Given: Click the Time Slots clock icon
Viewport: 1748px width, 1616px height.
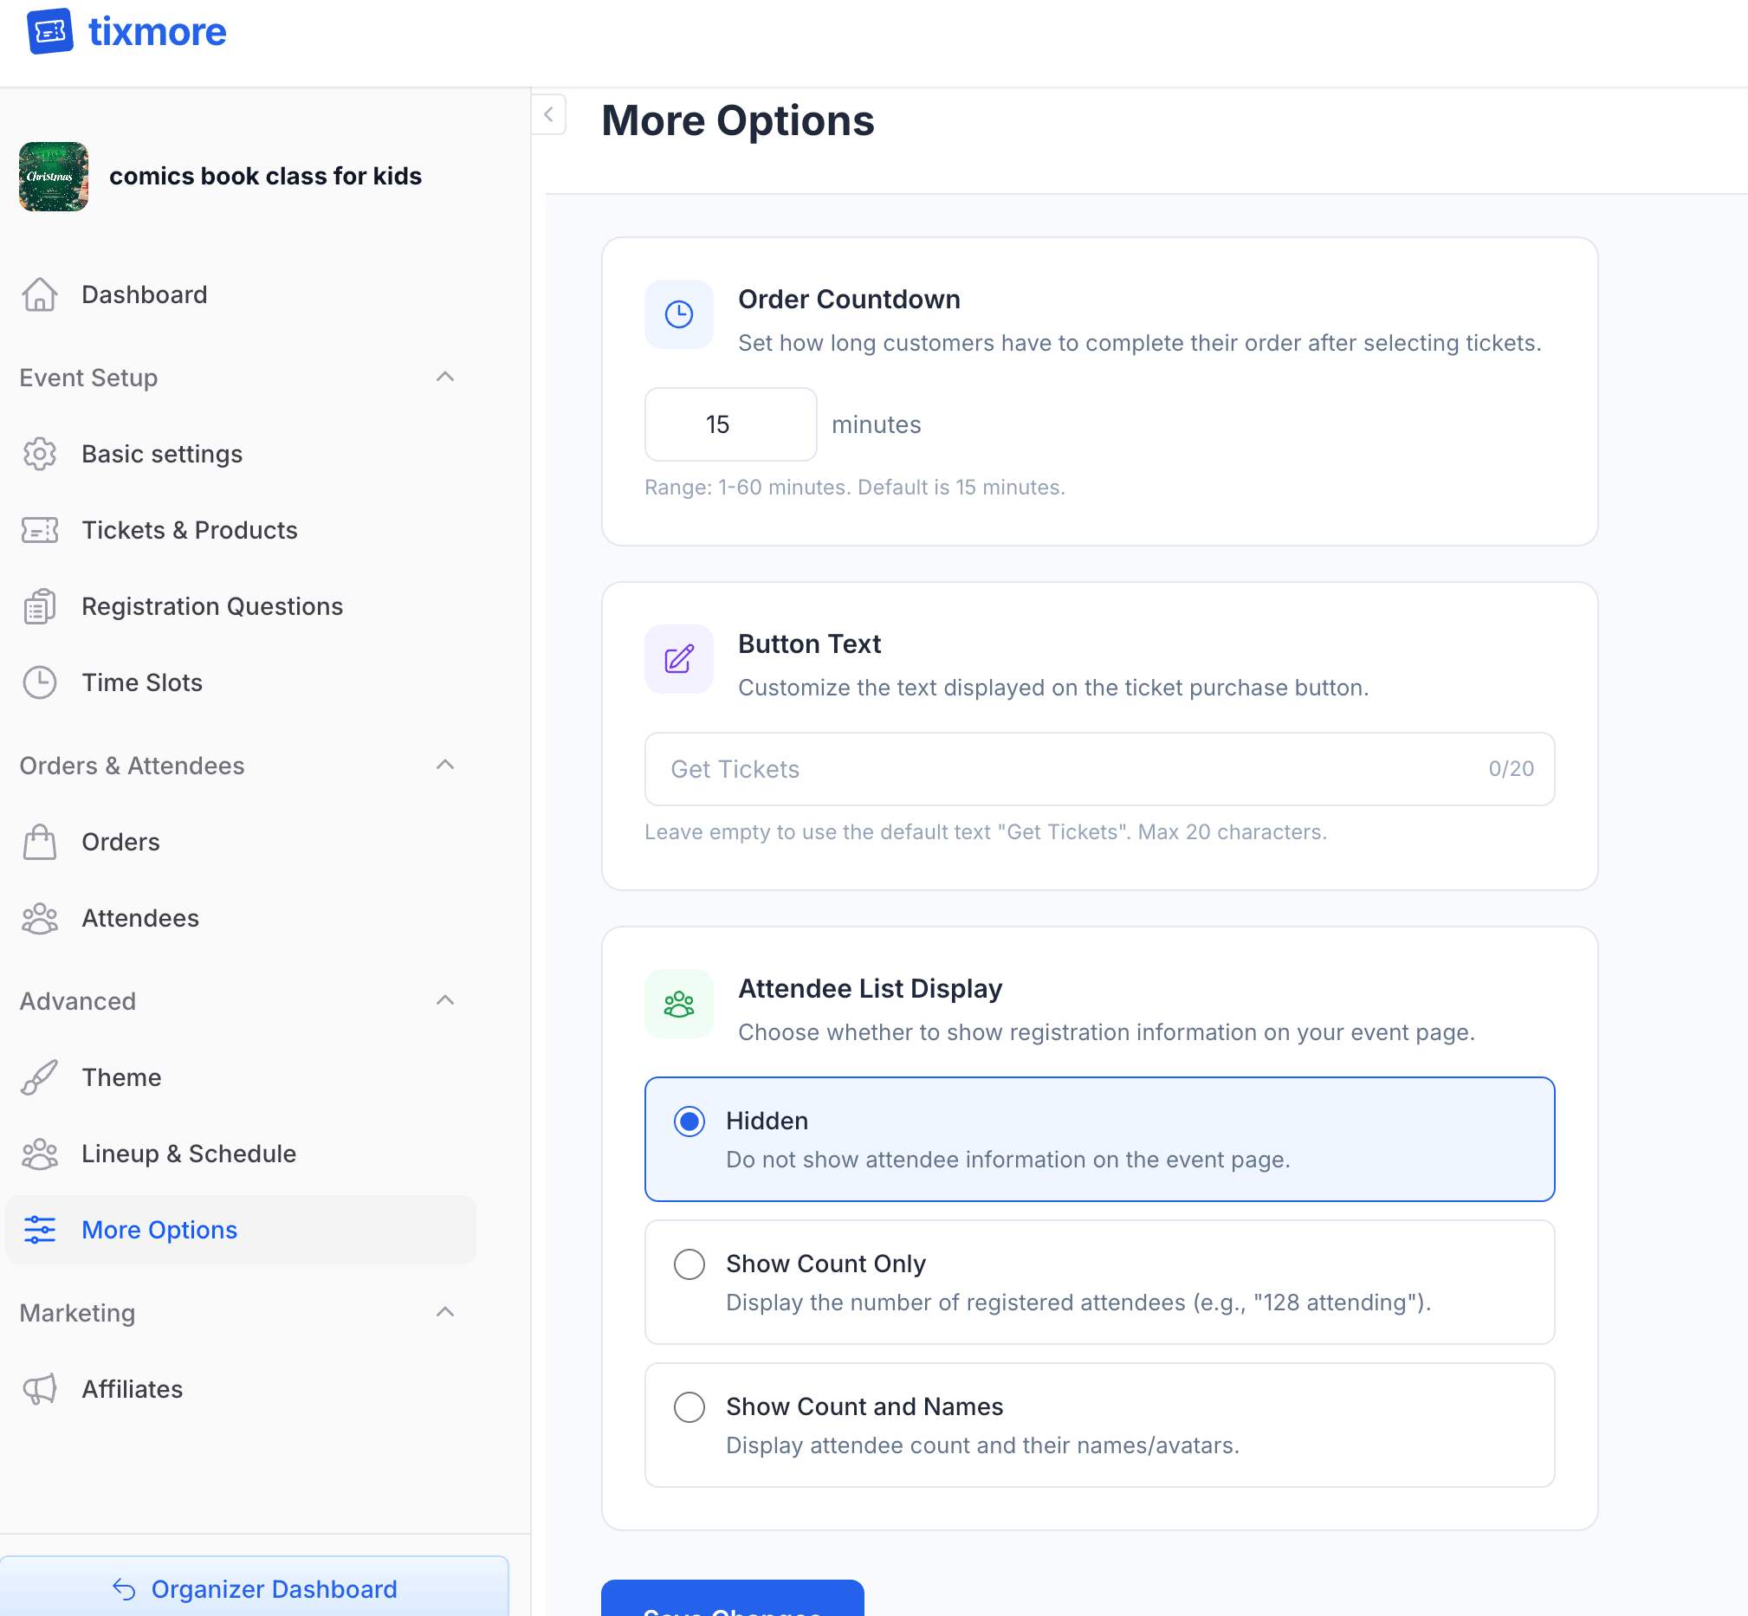Looking at the screenshot, I should pos(38,682).
